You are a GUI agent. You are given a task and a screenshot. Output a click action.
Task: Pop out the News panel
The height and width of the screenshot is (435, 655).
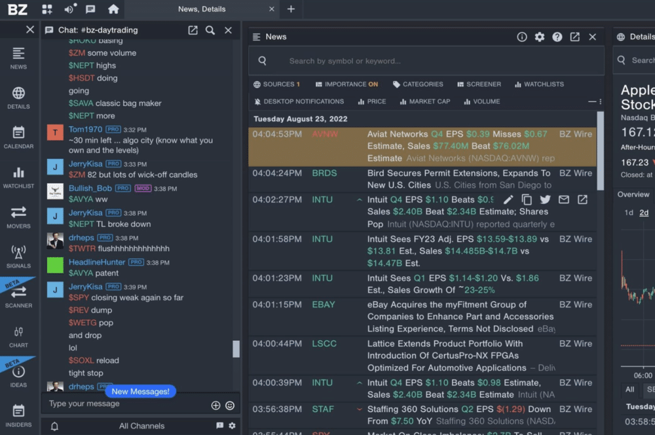pos(575,37)
